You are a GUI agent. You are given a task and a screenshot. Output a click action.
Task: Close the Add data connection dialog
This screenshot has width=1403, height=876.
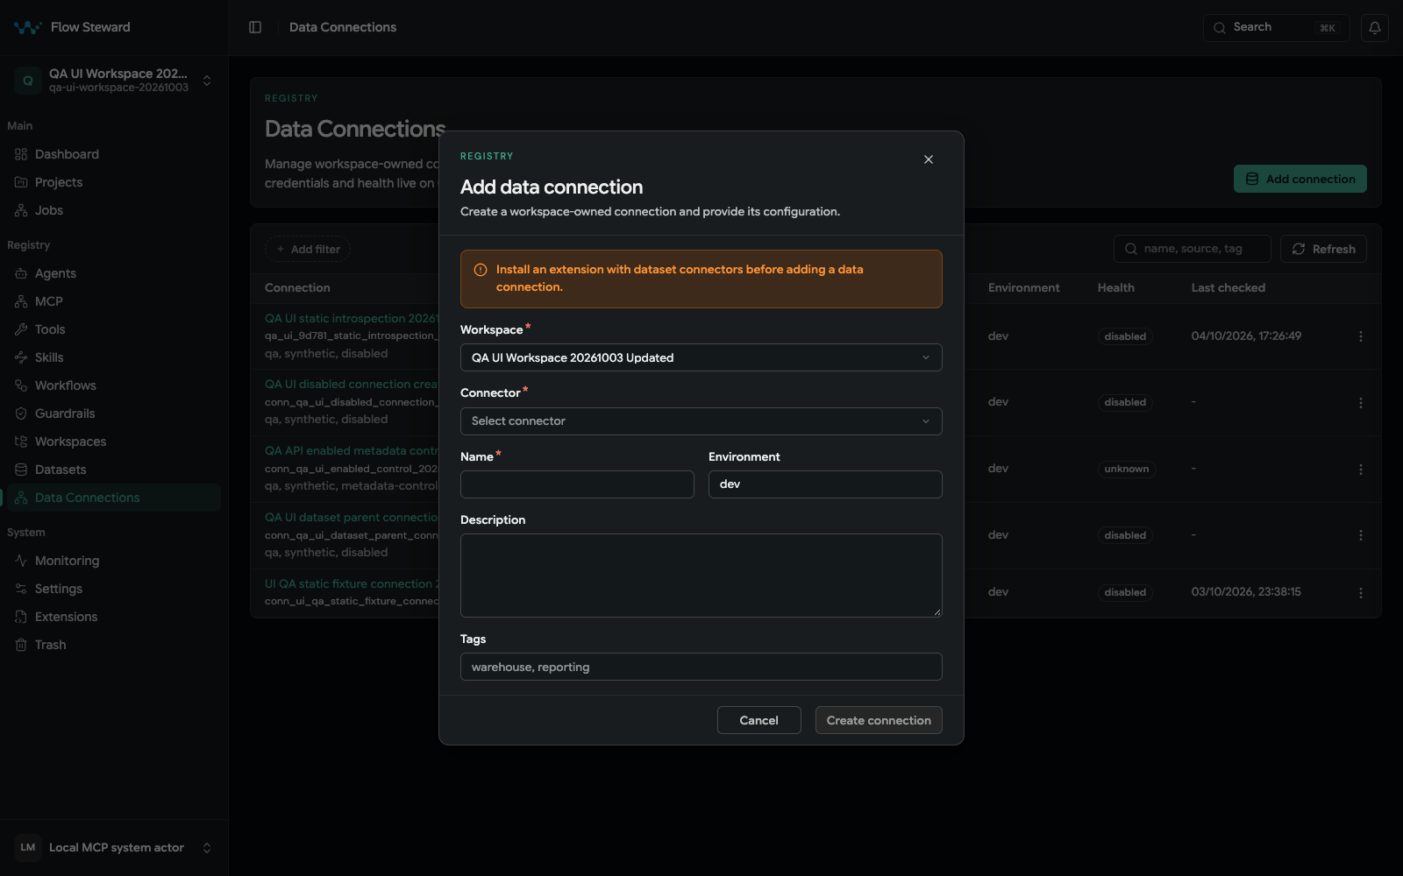(929, 159)
